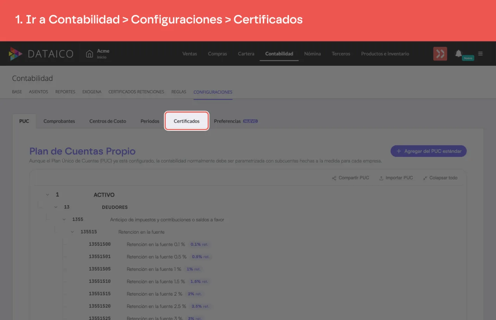Click the 1.5% ret. badge
The width and height of the screenshot is (496, 320).
tap(199, 282)
